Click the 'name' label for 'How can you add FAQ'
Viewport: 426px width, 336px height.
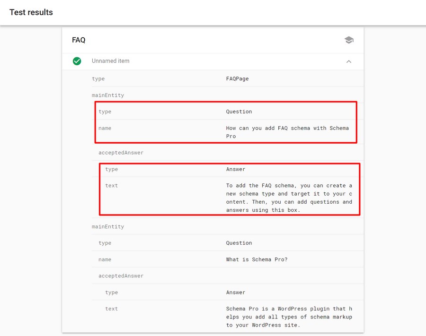click(x=105, y=128)
